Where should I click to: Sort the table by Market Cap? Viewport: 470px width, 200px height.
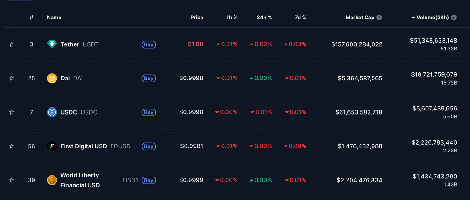(x=360, y=18)
